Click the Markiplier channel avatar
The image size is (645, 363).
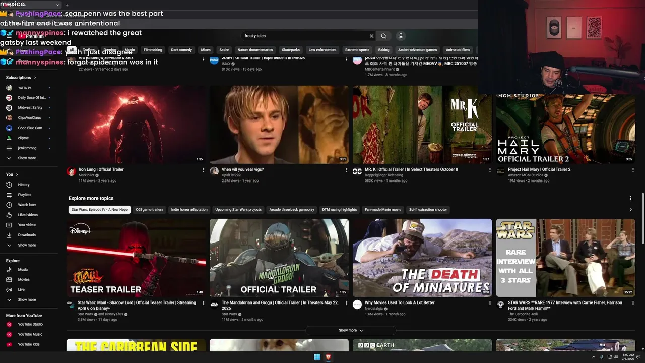[71, 171]
